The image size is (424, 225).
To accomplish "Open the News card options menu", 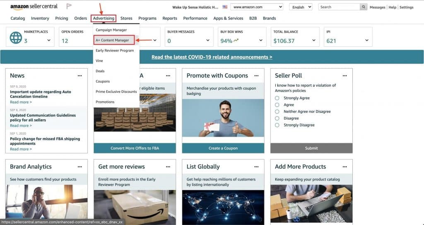I will 79,76.
